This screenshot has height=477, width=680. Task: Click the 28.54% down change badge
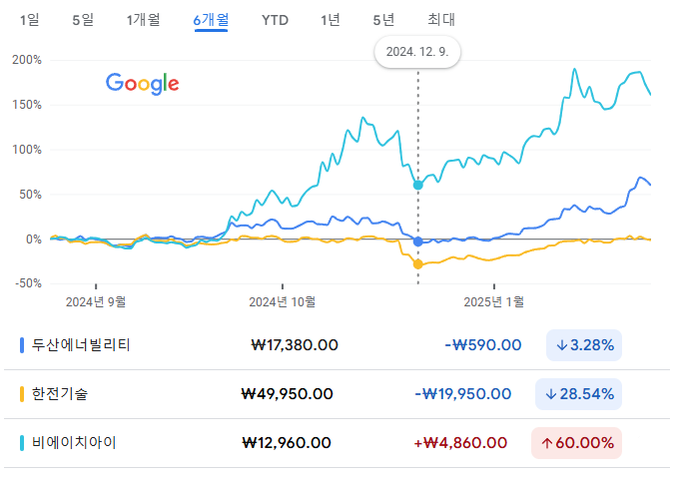(578, 394)
